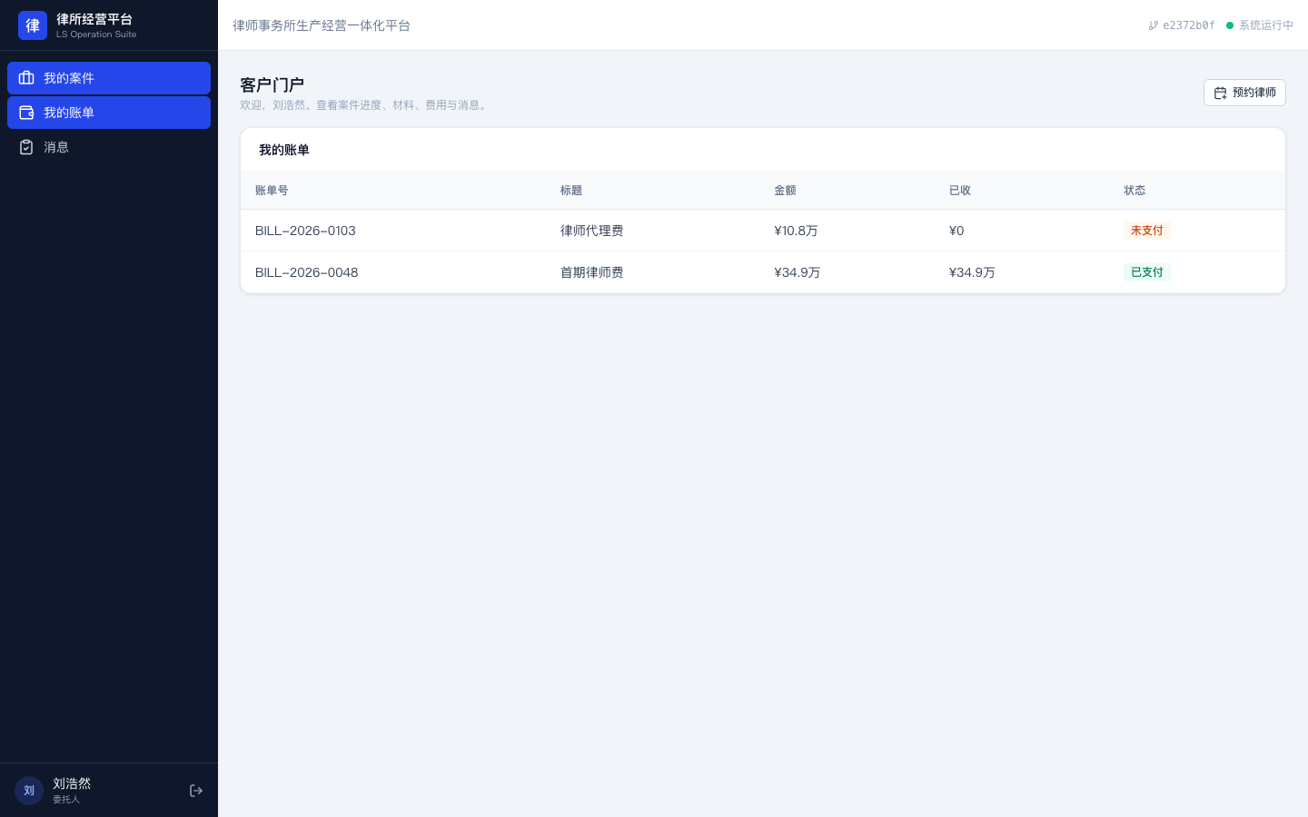The image size is (1308, 817).
Task: Click the 律所经营平台 title text
Action: point(94,19)
